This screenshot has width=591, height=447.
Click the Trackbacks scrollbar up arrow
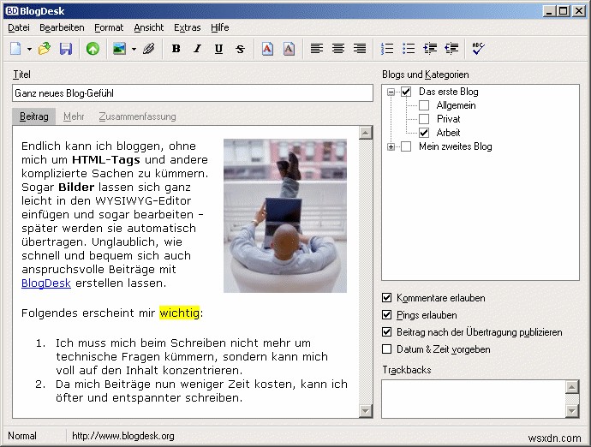tap(572, 387)
